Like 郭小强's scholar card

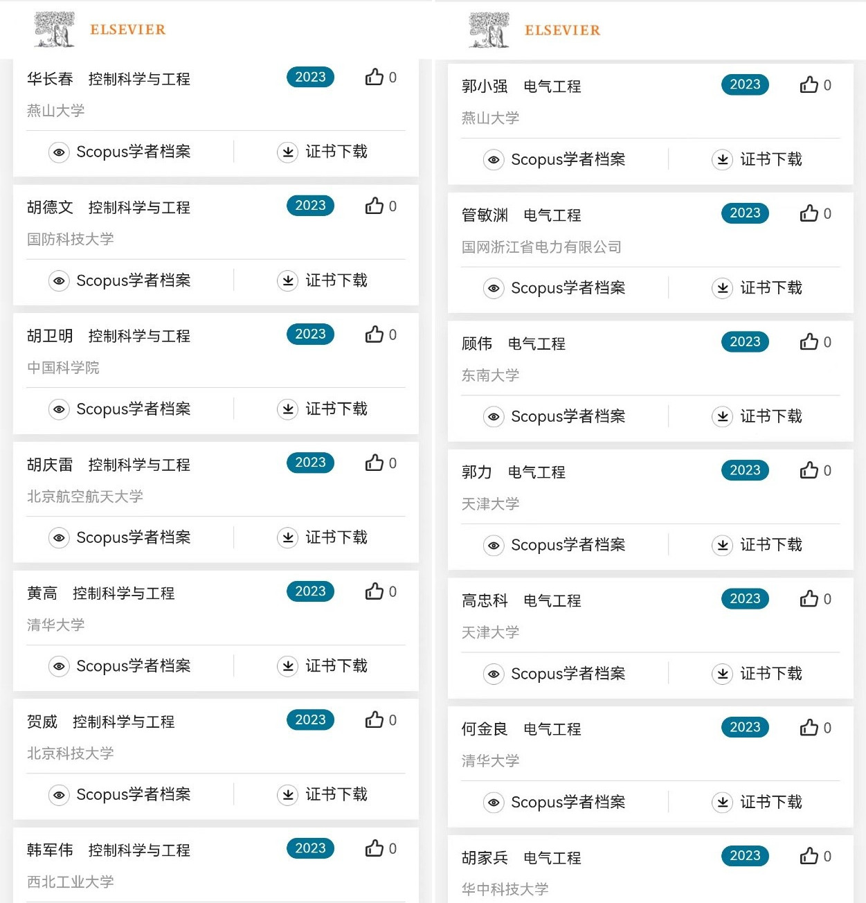coord(809,84)
